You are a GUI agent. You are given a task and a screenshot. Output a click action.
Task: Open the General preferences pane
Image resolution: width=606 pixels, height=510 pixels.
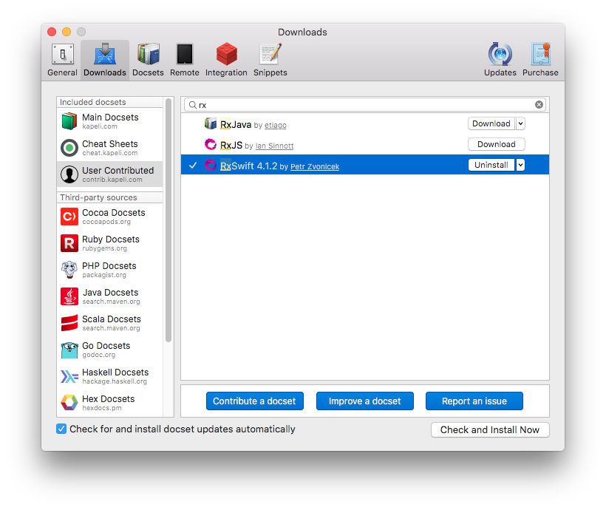[62, 60]
